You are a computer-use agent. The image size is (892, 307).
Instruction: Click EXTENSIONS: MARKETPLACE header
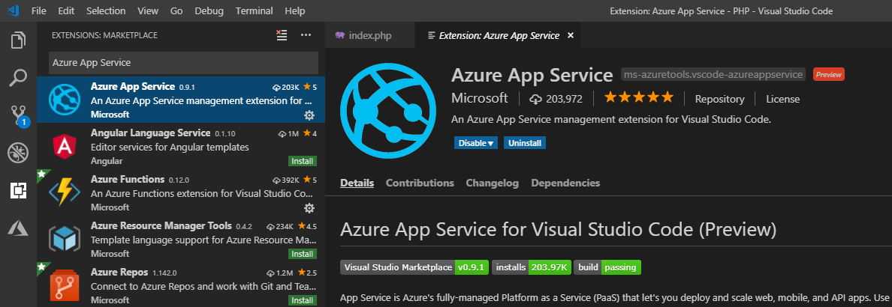coord(104,35)
